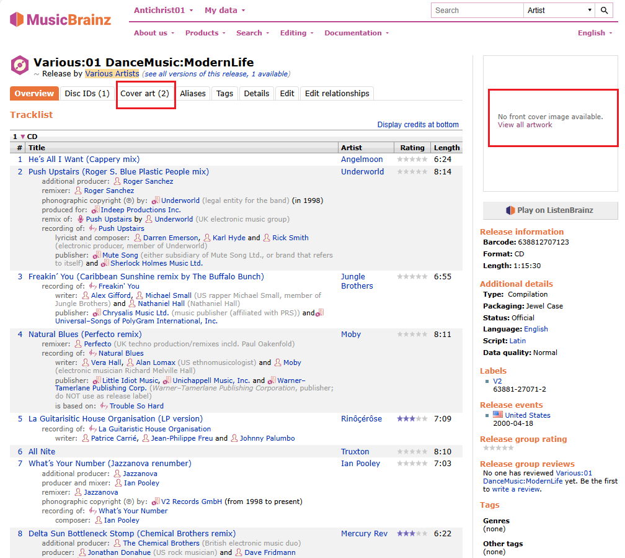
Task: Open the Little Idiot Music publisher link
Action: (131, 380)
